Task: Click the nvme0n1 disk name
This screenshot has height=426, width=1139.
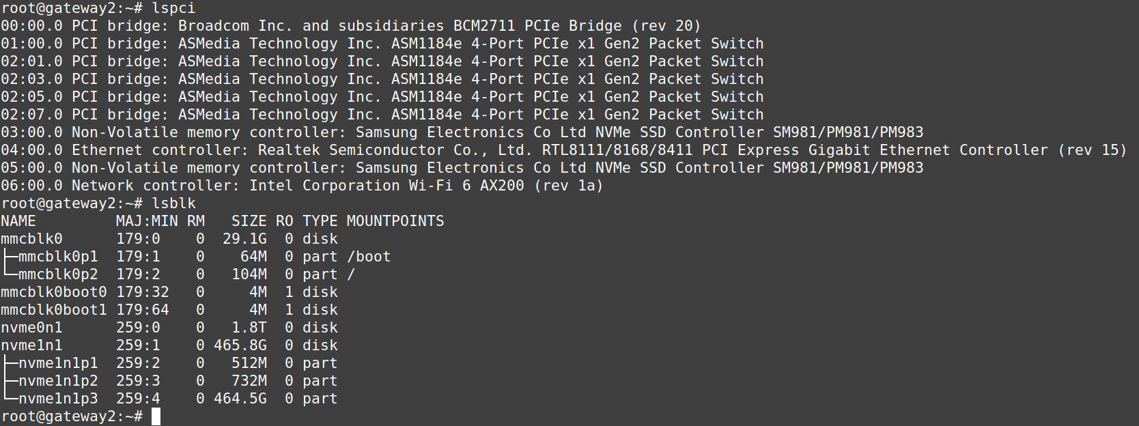Action: coord(31,328)
